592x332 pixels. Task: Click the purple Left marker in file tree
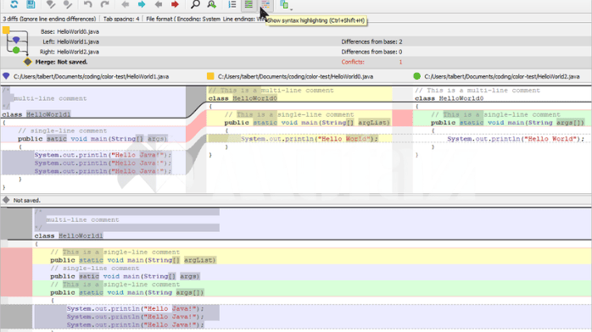click(16, 40)
